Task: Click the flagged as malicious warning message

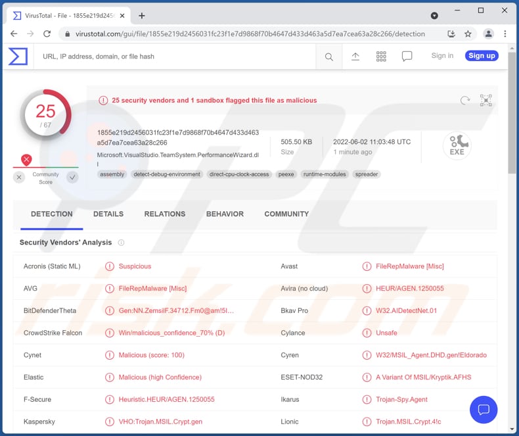Action: tap(214, 101)
